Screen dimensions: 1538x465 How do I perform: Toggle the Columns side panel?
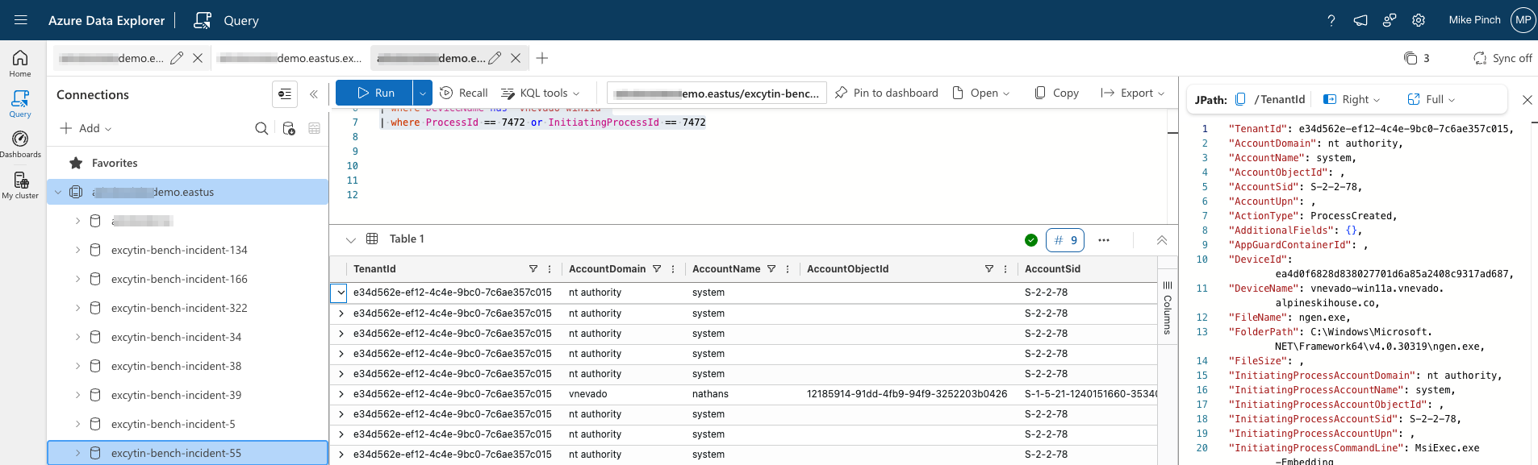(1167, 307)
